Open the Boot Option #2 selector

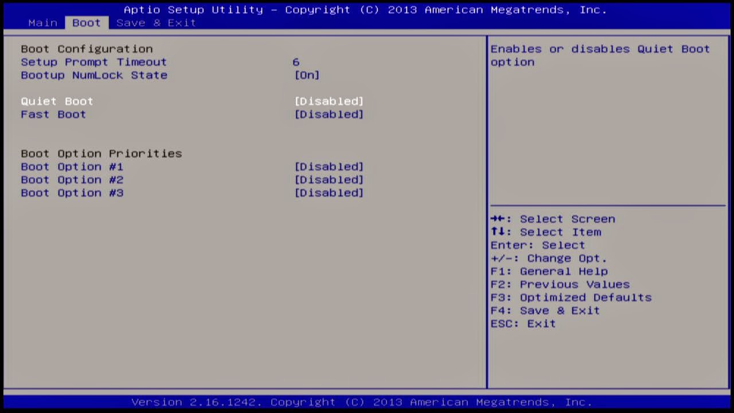click(329, 180)
